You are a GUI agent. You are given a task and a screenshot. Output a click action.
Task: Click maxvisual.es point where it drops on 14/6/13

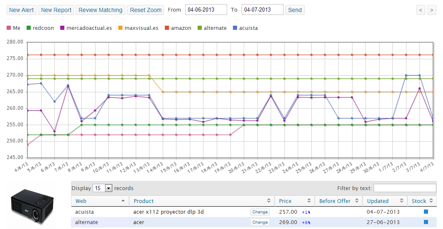click(x=163, y=92)
